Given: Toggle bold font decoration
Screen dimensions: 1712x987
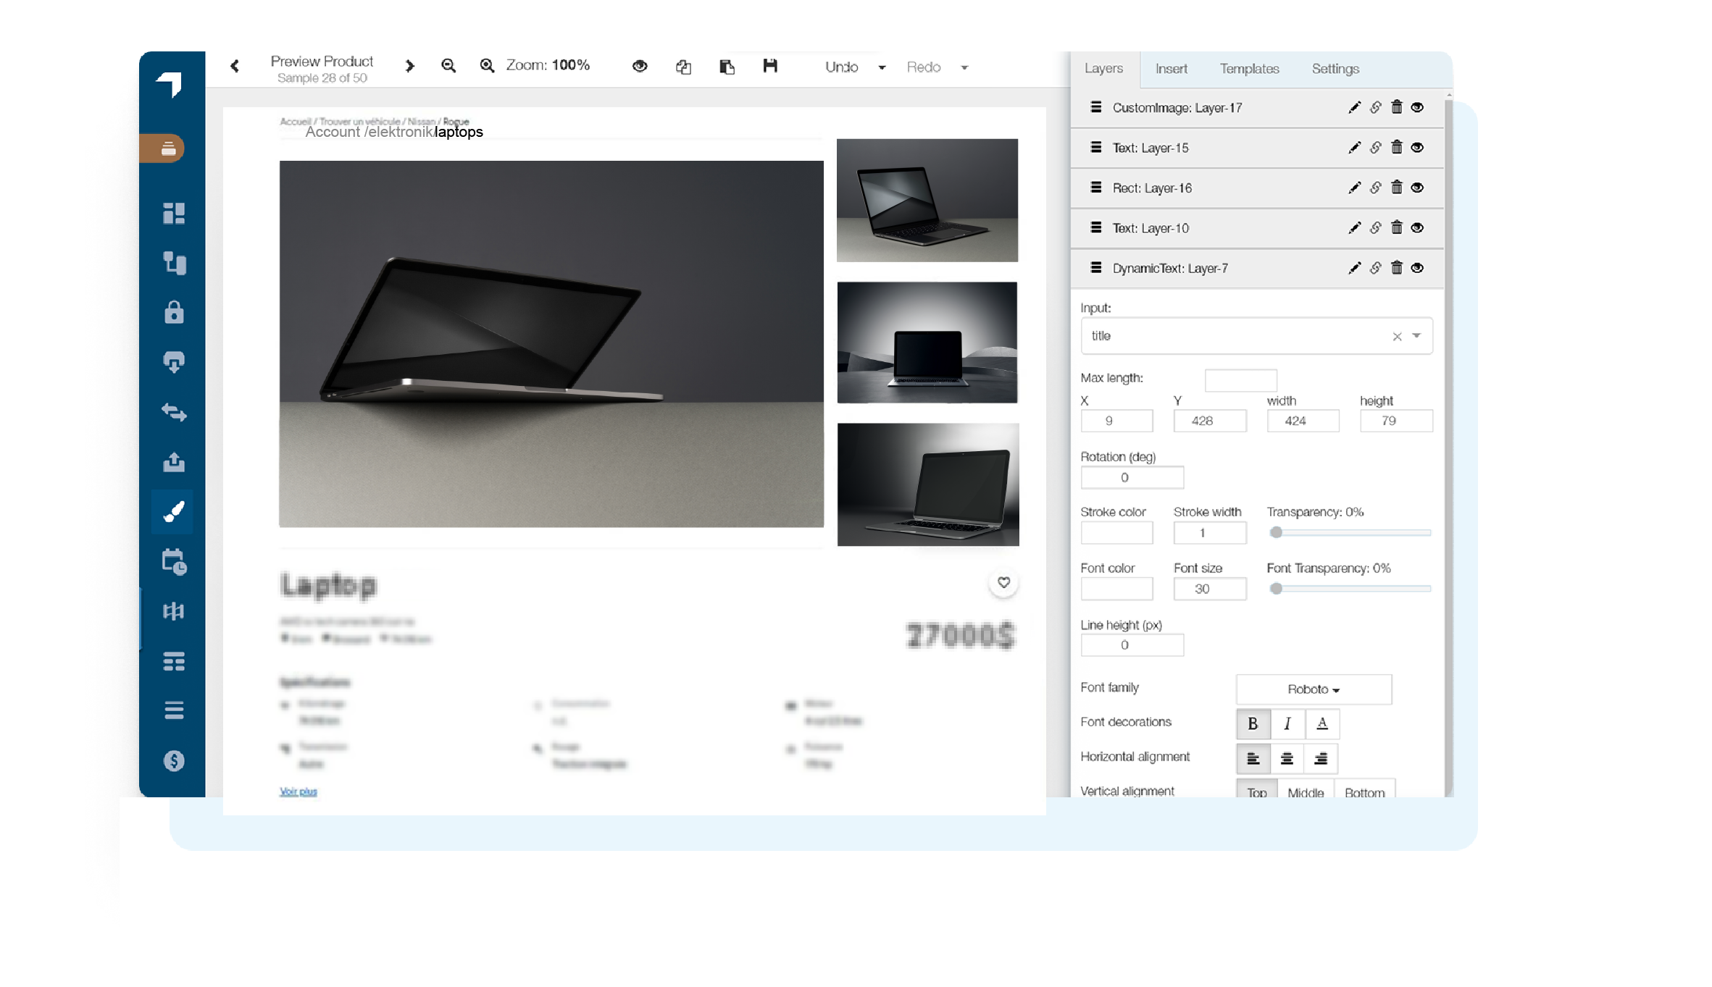Looking at the screenshot, I should [x=1253, y=723].
